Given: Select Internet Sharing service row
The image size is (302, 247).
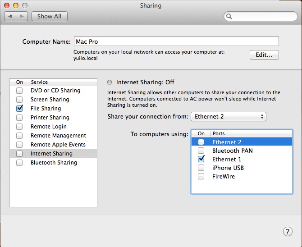Looking at the screenshot, I should pos(53,154).
